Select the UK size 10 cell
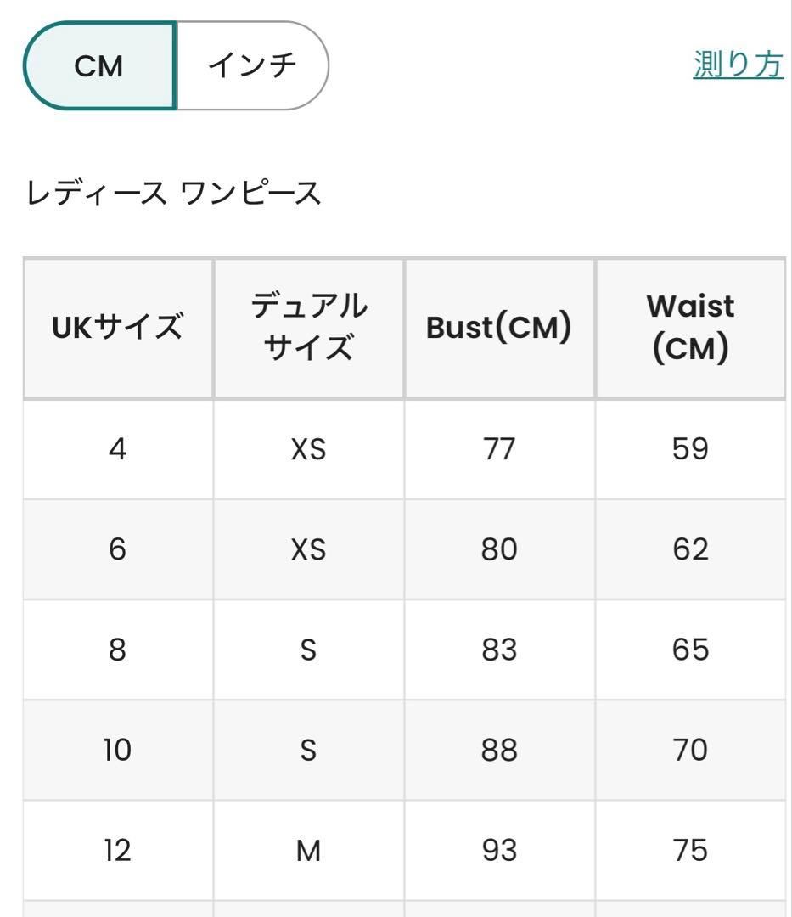The width and height of the screenshot is (792, 917). pos(117,750)
